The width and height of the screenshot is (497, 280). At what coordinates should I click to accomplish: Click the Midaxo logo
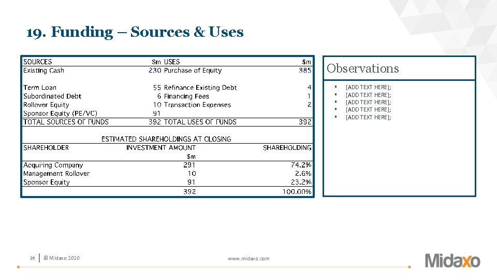[x=452, y=261]
